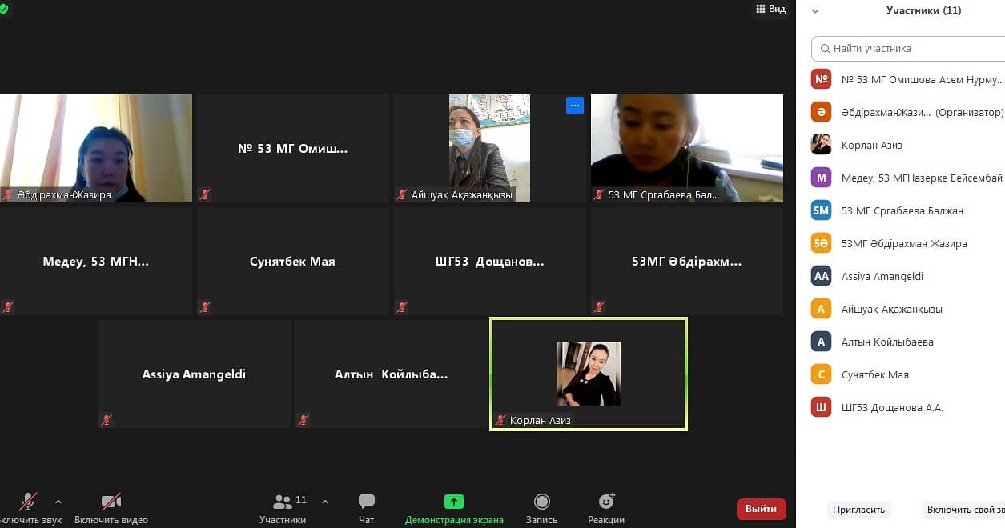Screen dimensions: 1005x528
Task: Open the Вид view layout menu
Action: click(770, 9)
